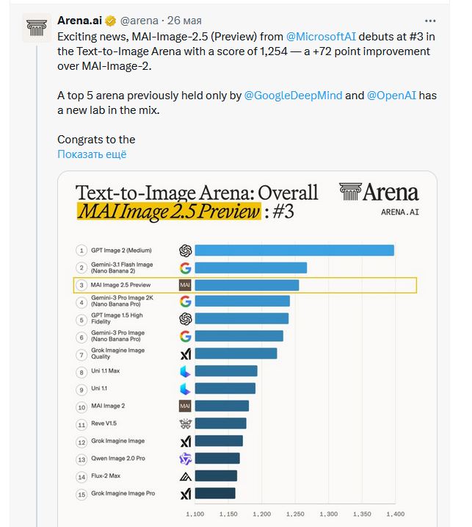Expand the tweet with Показать ещё
The image size is (472, 527).
[x=92, y=154]
